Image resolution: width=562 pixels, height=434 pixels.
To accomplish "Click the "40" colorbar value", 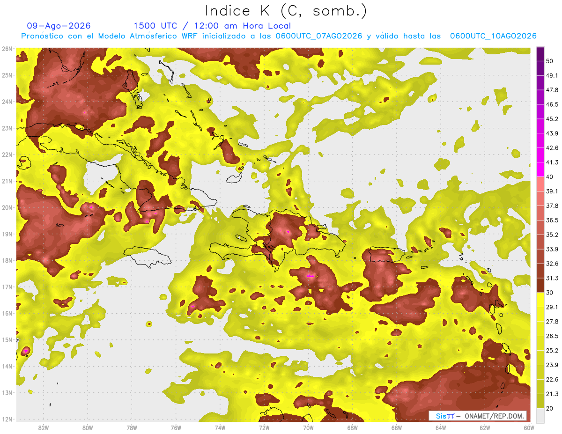I will [x=549, y=177].
